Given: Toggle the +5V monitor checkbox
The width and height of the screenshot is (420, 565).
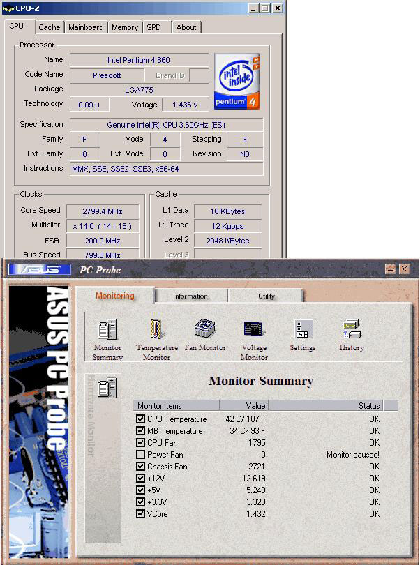Looking at the screenshot, I should (141, 490).
